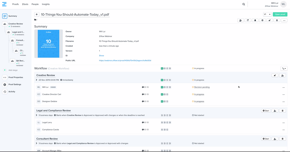Open the Activity history icon
Image resolution: width=290 pixels, height=152 pixels.
[x=5, y=92]
